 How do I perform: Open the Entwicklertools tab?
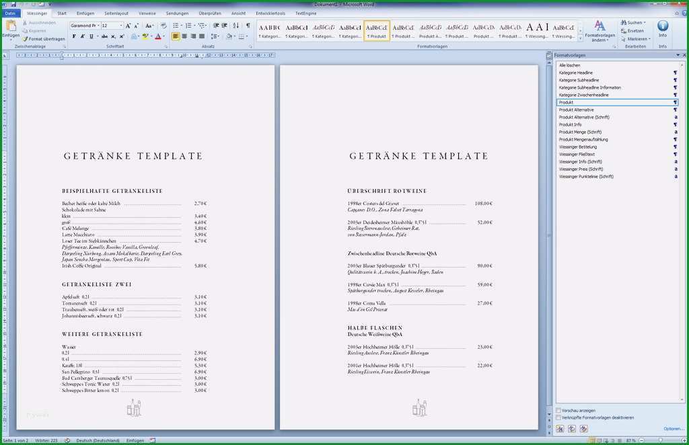(270, 13)
